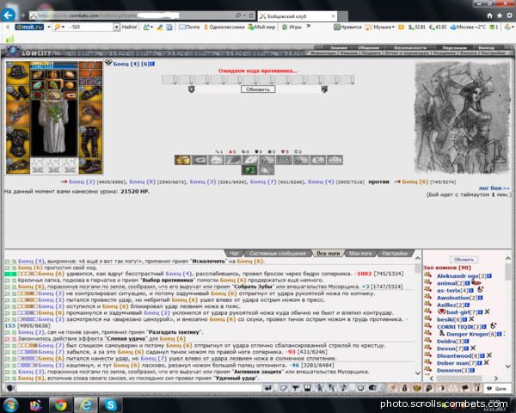The height and width of the screenshot is (413, 516).
Task: Open the info icon beside Боец (4) [6]
Action: click(152, 64)
